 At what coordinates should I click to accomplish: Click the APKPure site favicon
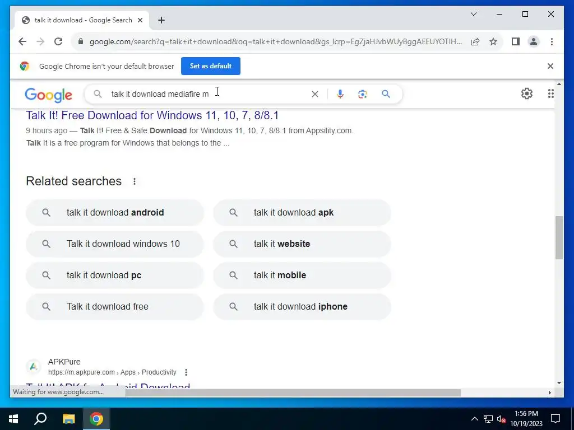coord(34,366)
